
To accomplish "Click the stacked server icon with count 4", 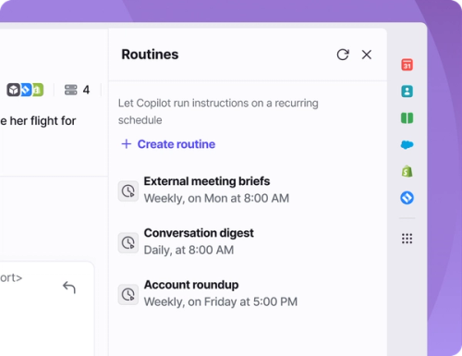I will [x=71, y=90].
